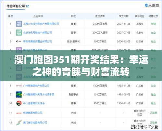Click the round logo of 中山温泉高尔夫球会
The height and width of the screenshot is (131, 162).
pos(19,103)
